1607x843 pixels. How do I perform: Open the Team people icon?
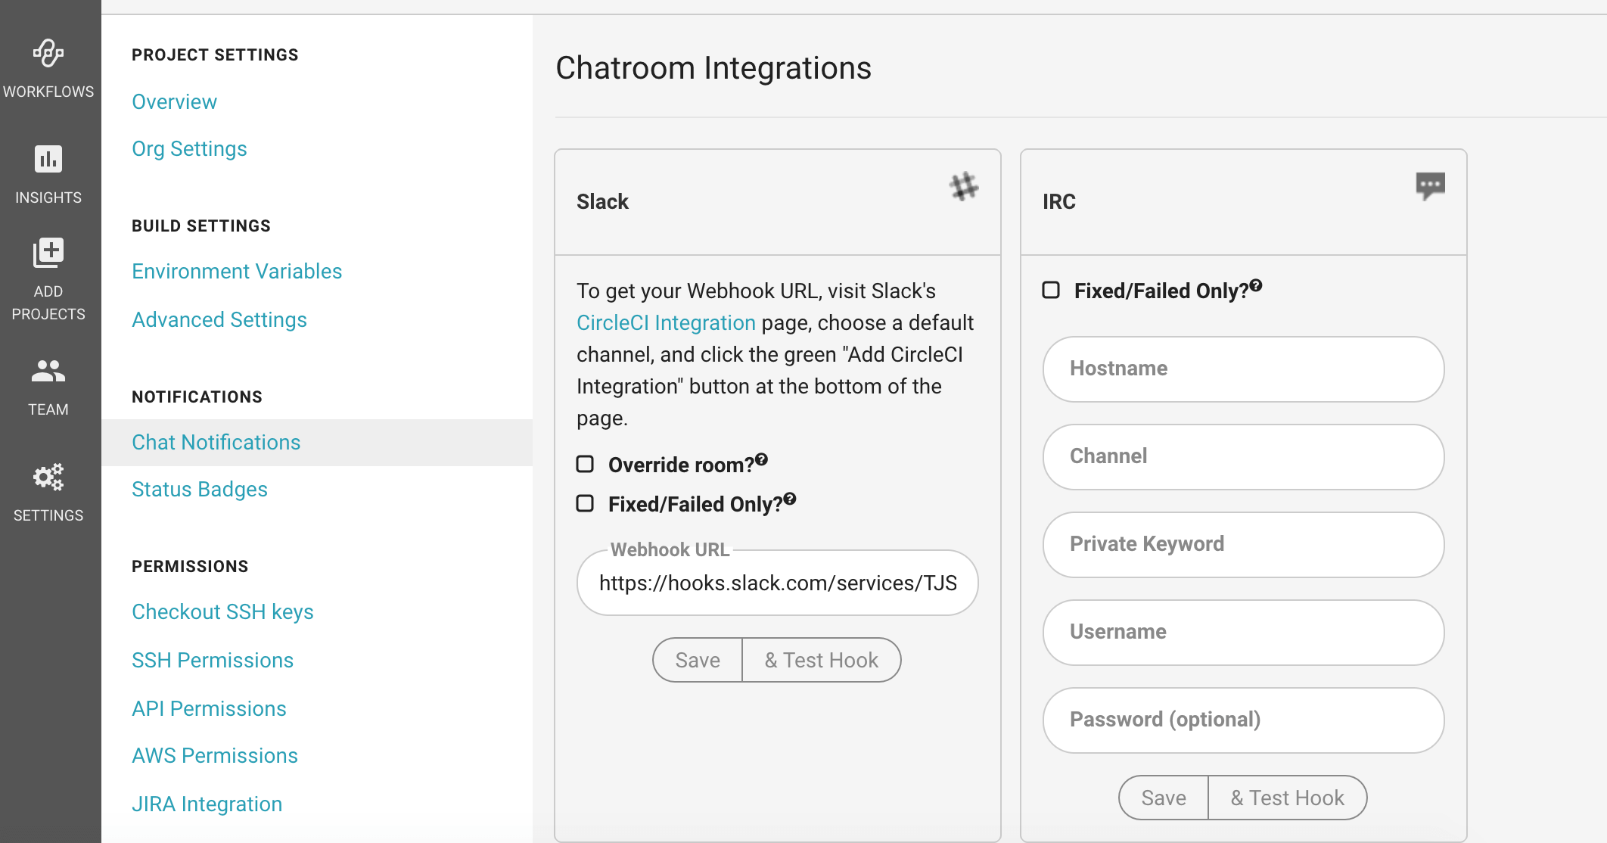tap(48, 371)
